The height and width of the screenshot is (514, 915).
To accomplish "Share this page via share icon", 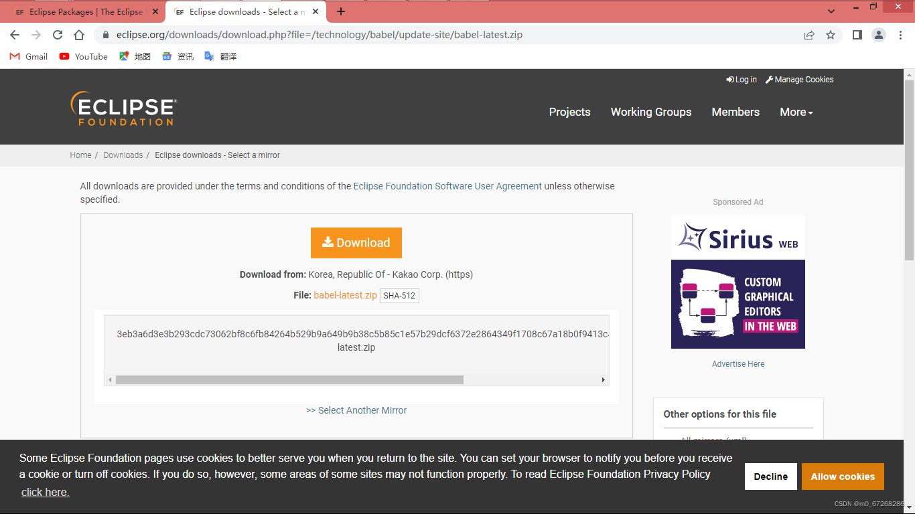I will 809,35.
